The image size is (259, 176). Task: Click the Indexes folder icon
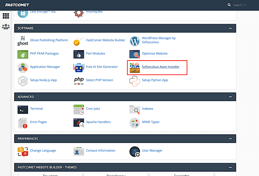point(135,110)
